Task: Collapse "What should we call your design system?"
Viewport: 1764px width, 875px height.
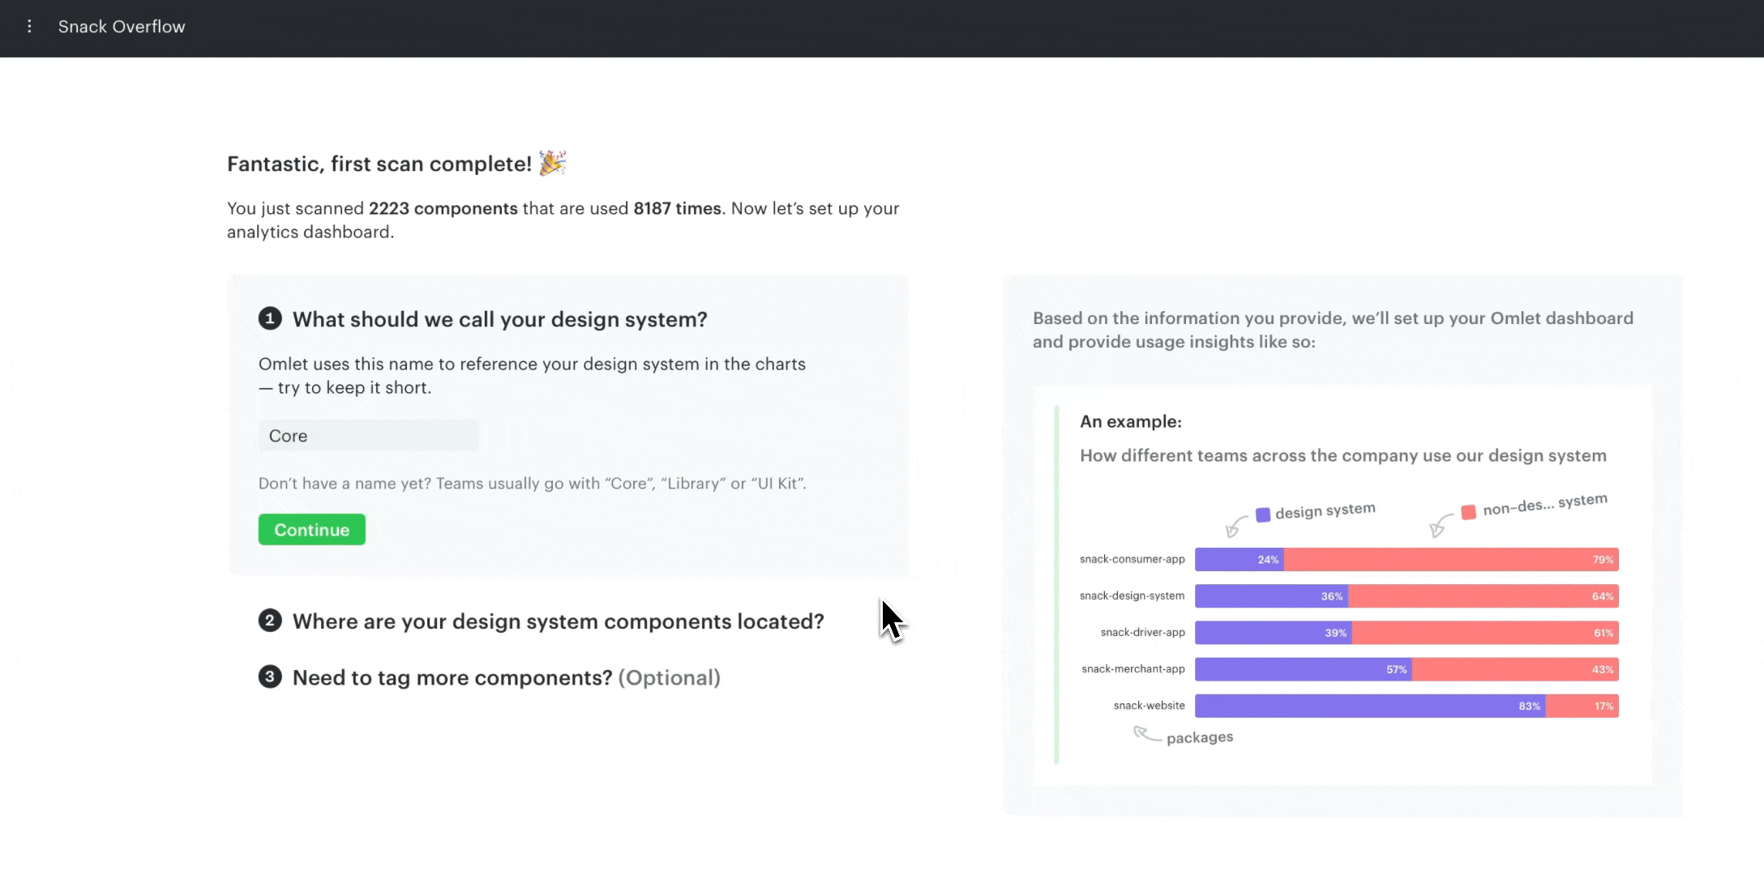Action: point(499,319)
